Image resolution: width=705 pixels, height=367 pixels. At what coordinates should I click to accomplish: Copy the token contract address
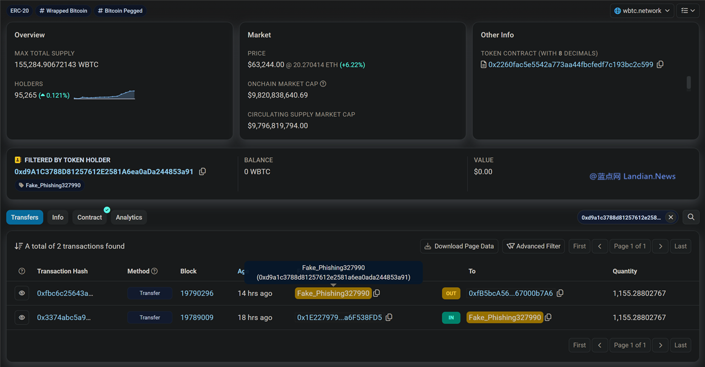tap(660, 64)
